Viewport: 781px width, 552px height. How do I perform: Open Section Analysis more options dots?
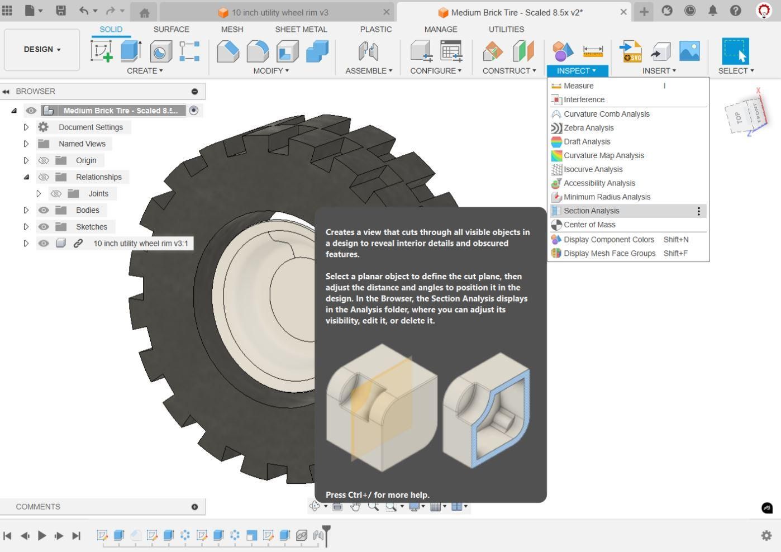coord(698,211)
